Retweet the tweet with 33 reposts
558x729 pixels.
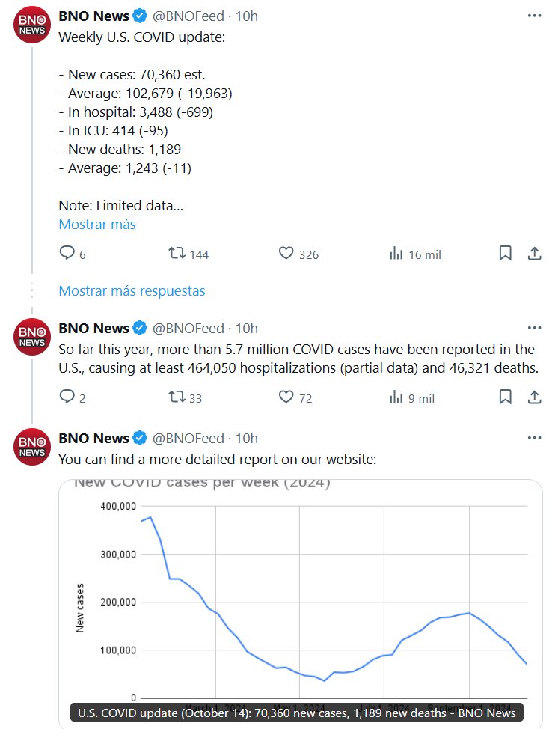point(177,397)
